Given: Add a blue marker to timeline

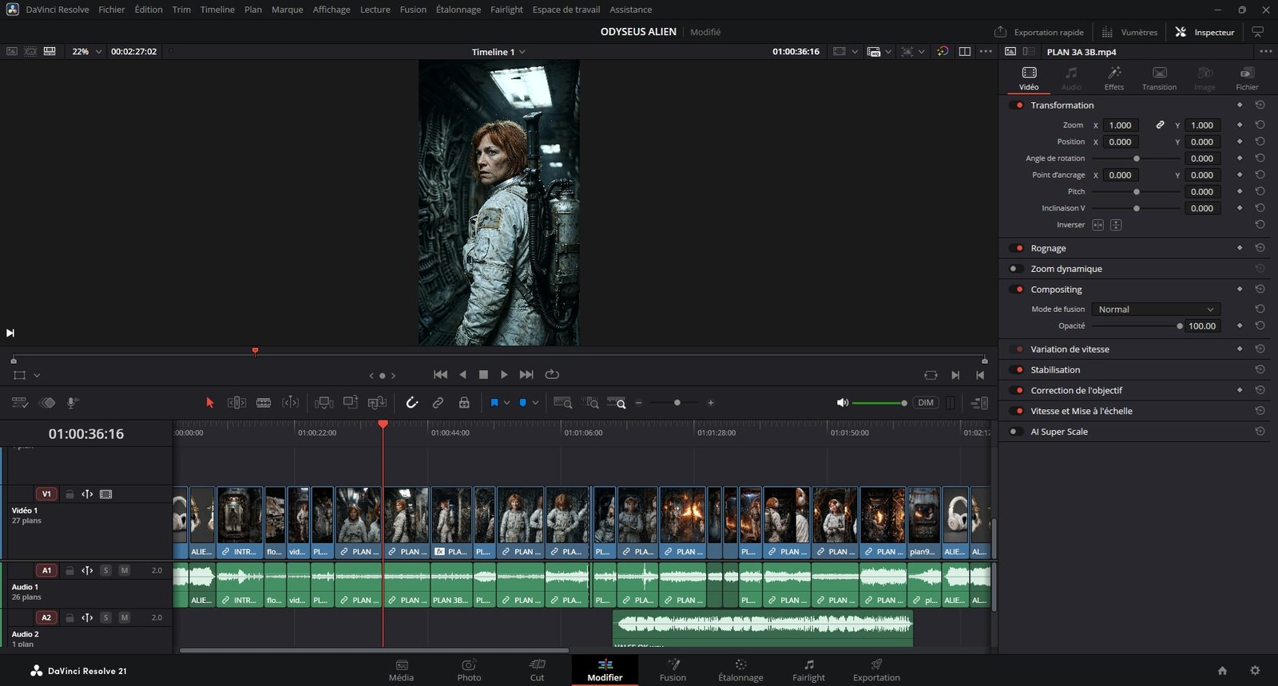Looking at the screenshot, I should [522, 403].
